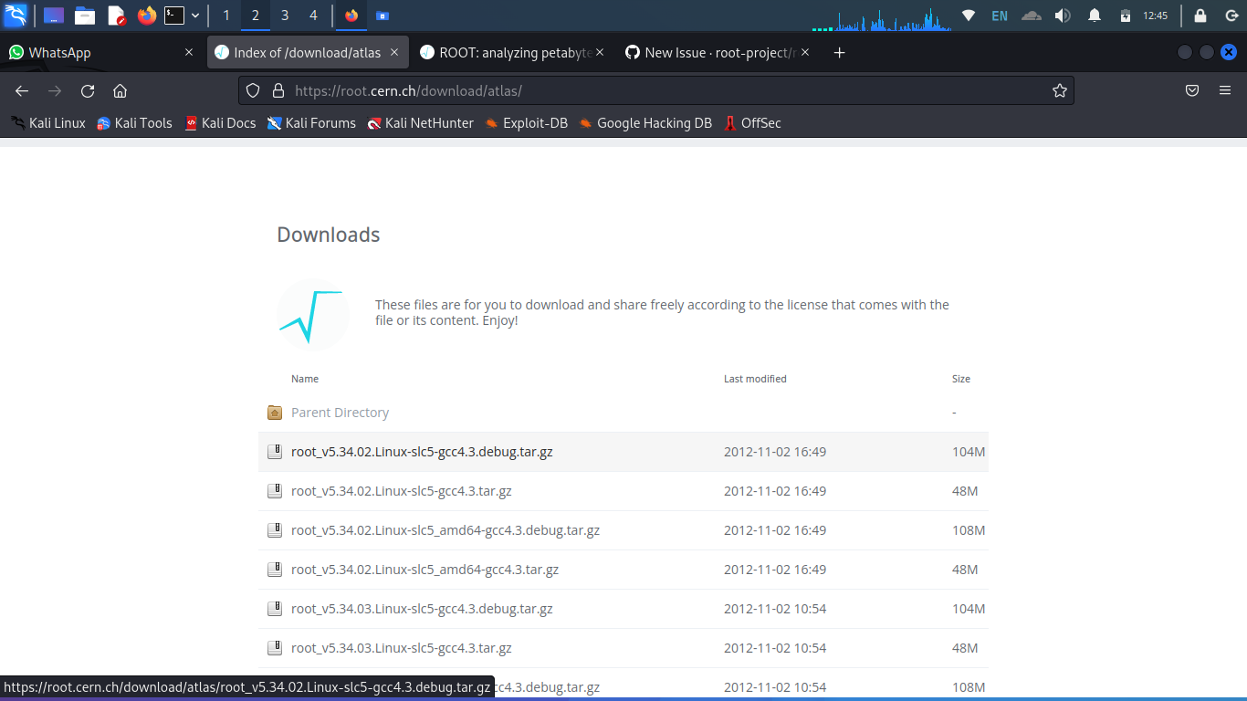This screenshot has height=701, width=1247.
Task: Open the Kali Linux application menu
Action: pos(14,16)
